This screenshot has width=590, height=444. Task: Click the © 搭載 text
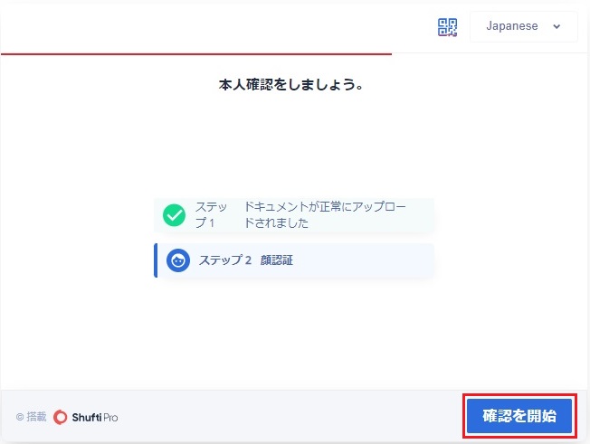point(32,417)
